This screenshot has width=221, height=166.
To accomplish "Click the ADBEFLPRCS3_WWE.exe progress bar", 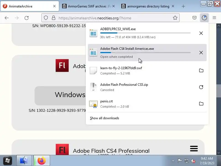I will (145, 33).
